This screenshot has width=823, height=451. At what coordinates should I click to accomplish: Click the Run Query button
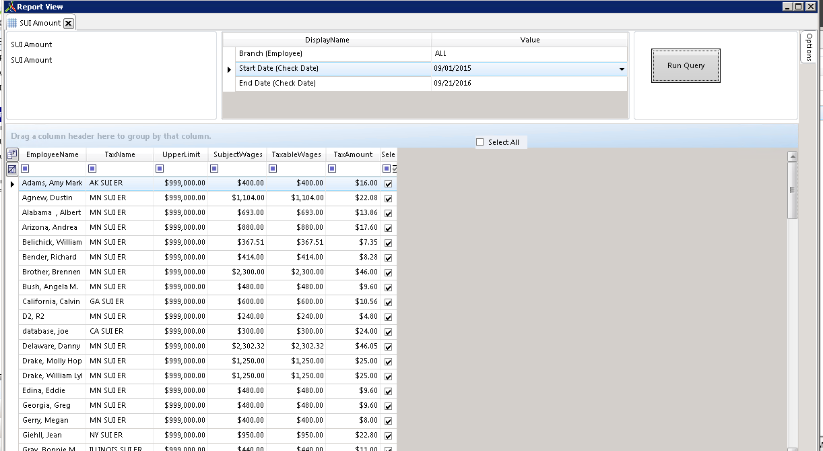686,65
